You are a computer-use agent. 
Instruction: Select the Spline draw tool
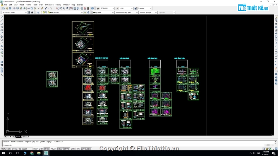[x=2, y=43]
